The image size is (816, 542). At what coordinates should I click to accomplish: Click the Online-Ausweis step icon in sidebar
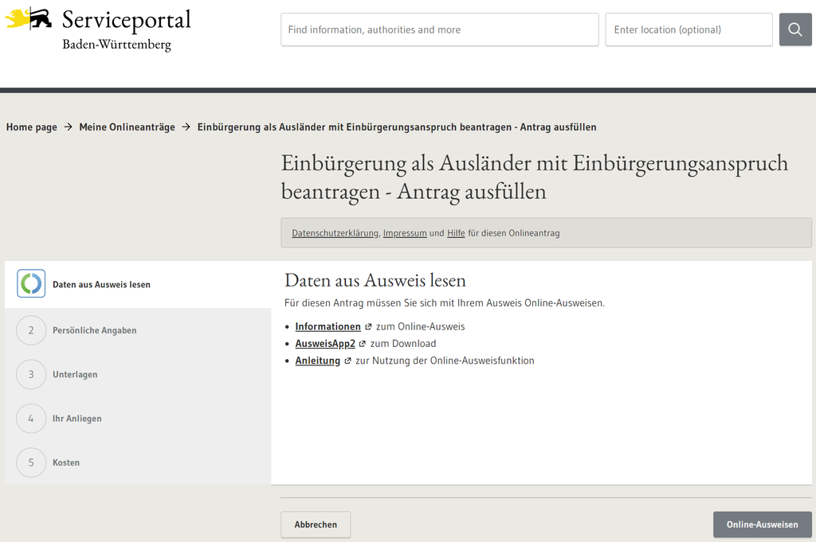click(31, 283)
